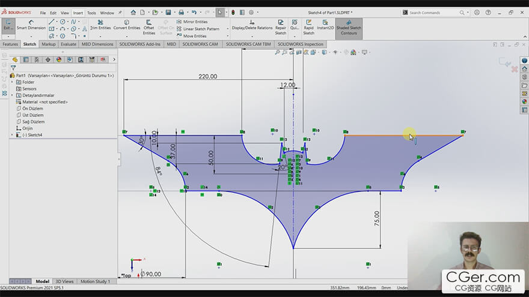Open the MBD Dimensions tab
Viewport: 529px width, 297px height.
(97, 44)
